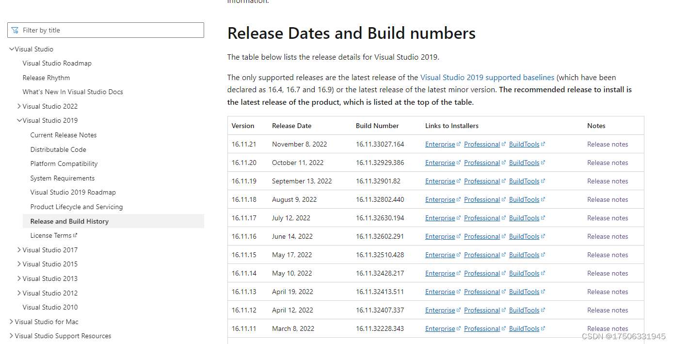Download Professional installer for 16.11.16

pos(481,236)
